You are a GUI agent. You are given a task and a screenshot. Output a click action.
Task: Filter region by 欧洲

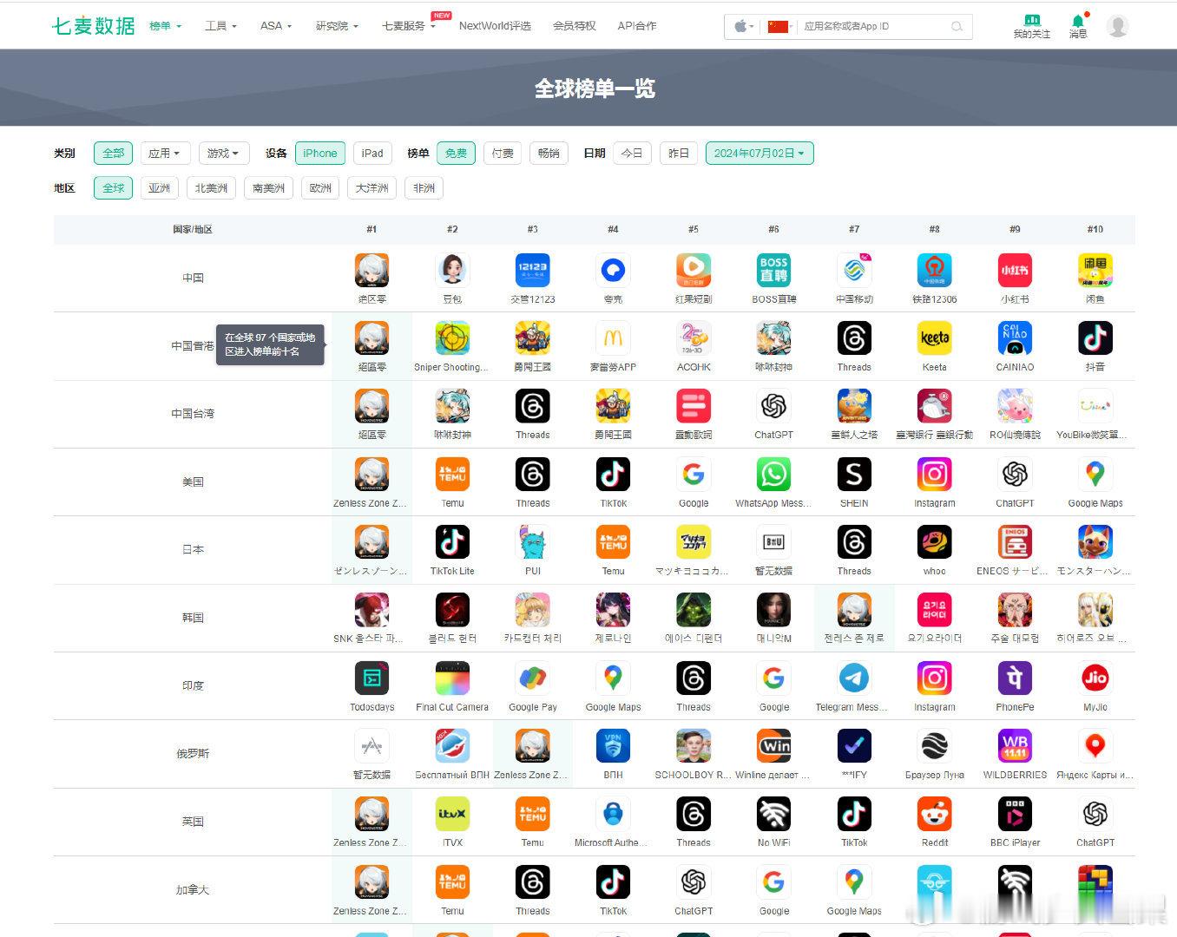(x=320, y=187)
